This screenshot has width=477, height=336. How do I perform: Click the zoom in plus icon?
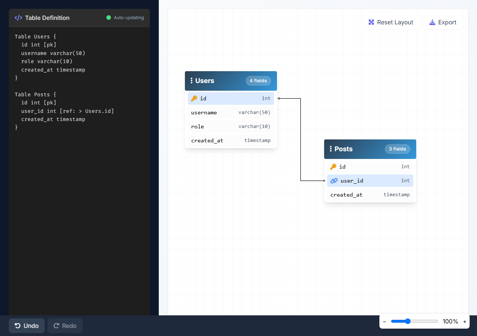465,322
